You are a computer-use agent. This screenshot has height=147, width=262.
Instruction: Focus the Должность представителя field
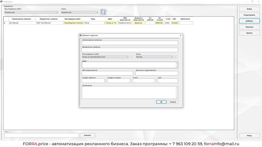pos(157,73)
